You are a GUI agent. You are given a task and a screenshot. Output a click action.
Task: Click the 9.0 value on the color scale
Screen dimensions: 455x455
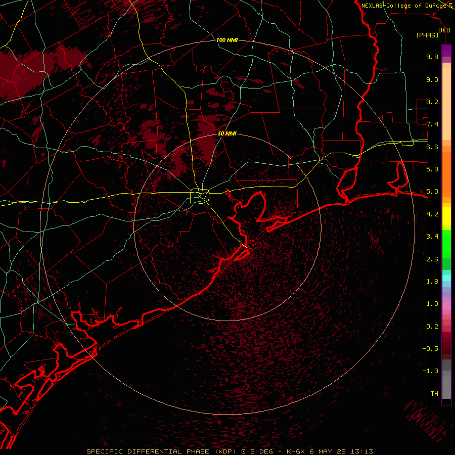(432, 79)
